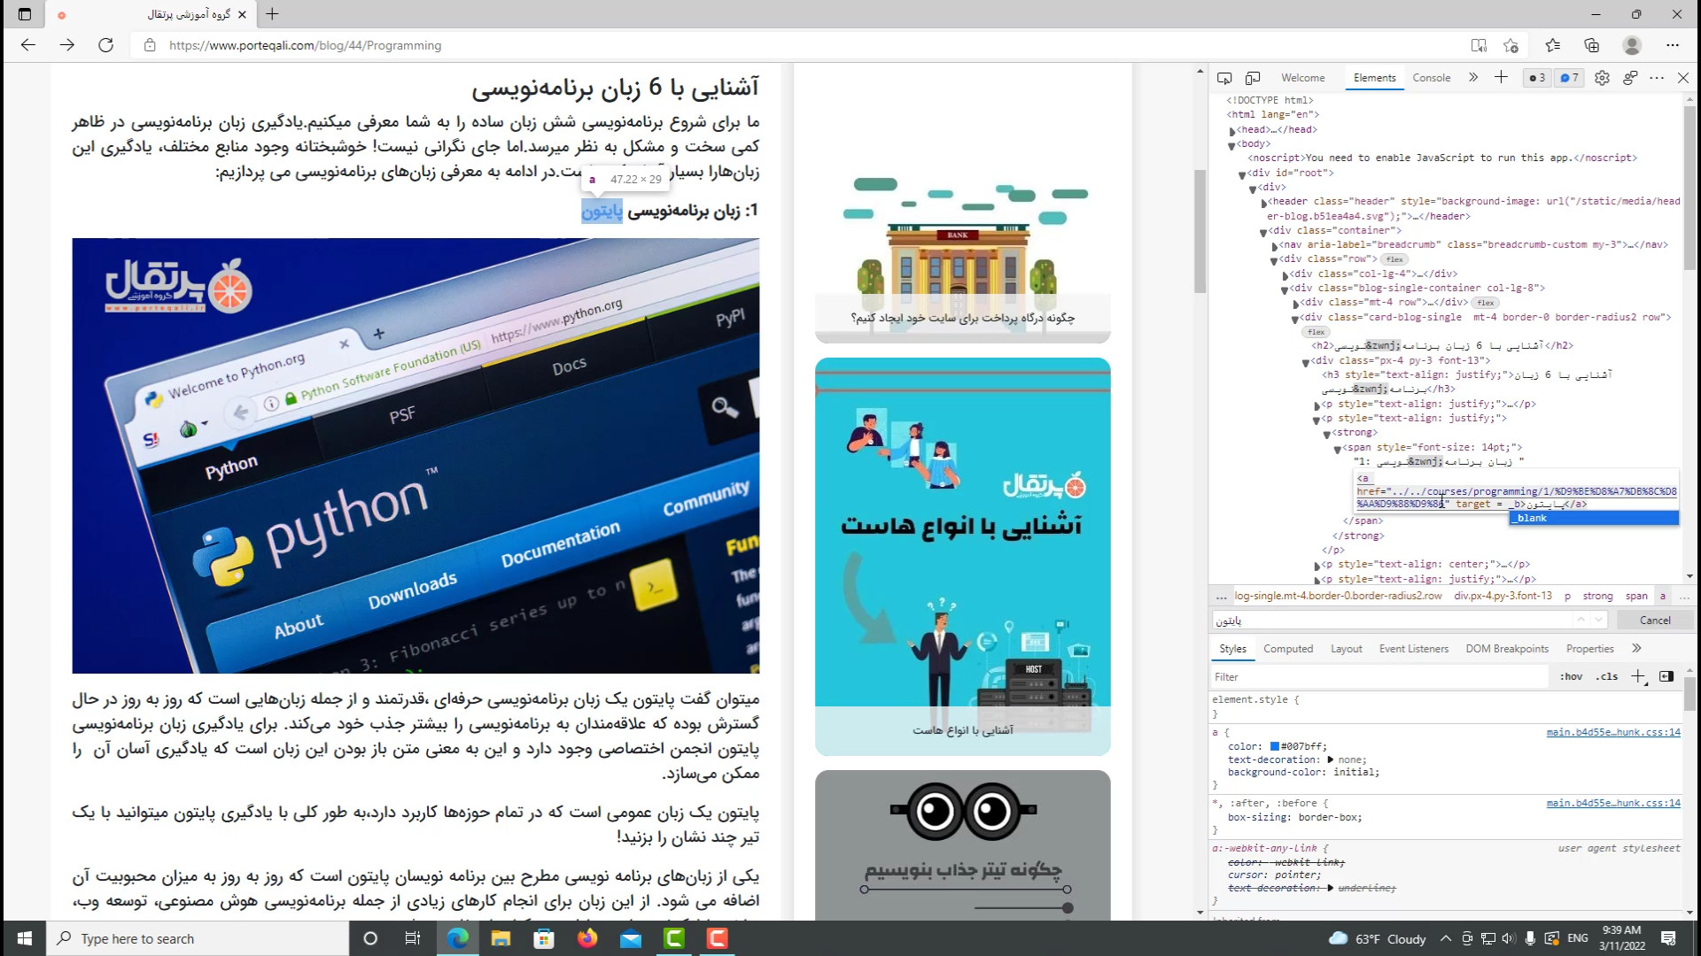The width and height of the screenshot is (1701, 956).
Task: Expand the text-decoration property in a rule
Action: 1331,759
